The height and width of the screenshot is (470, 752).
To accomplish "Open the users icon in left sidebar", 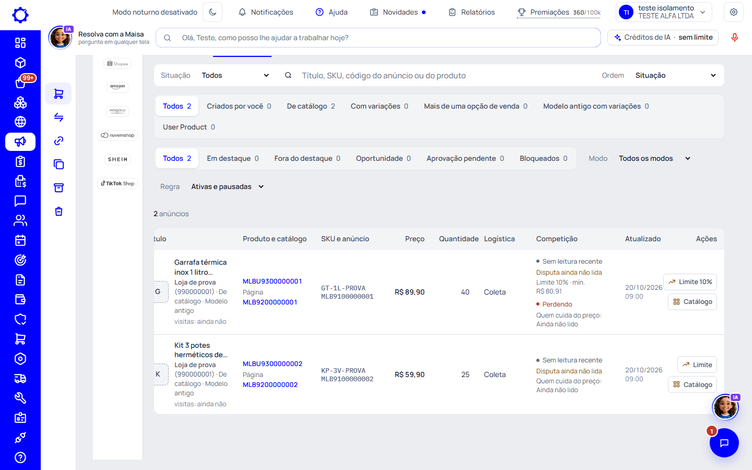I will click(20, 220).
